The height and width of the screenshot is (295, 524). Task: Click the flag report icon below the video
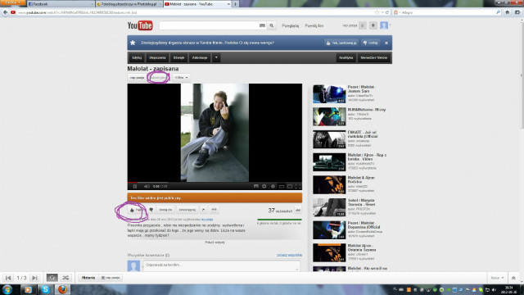click(204, 210)
